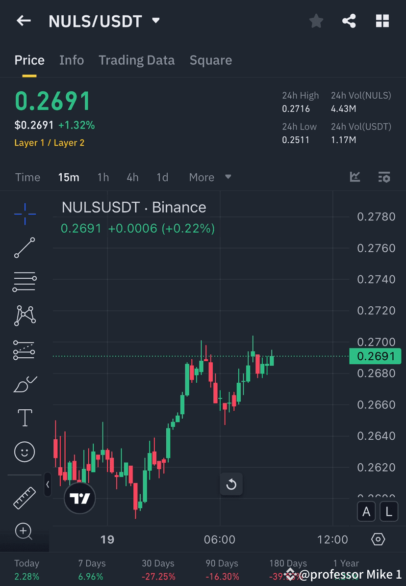
Task: Toggle NULS/USDT as a favorite star
Action: pyautogui.click(x=316, y=21)
